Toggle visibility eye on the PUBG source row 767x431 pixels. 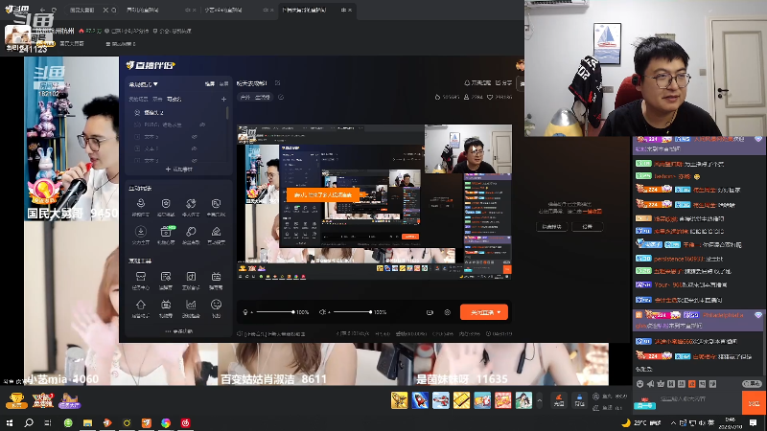coord(202,125)
